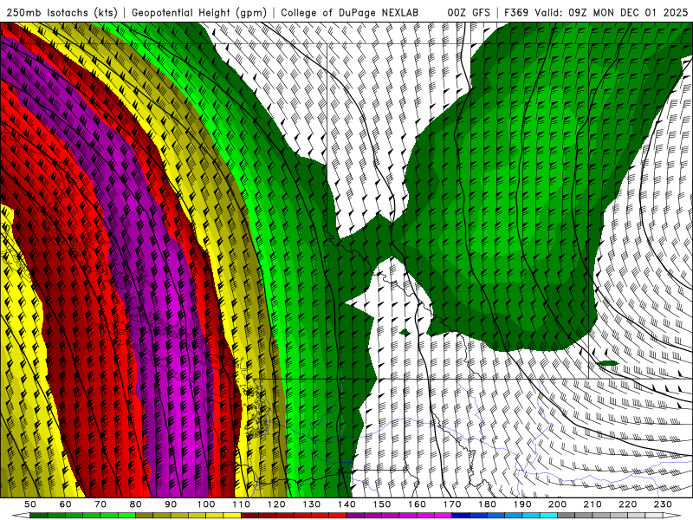Image resolution: width=693 pixels, height=520 pixels.
Task: Click the 80 knot legend label
Action: tap(136, 504)
